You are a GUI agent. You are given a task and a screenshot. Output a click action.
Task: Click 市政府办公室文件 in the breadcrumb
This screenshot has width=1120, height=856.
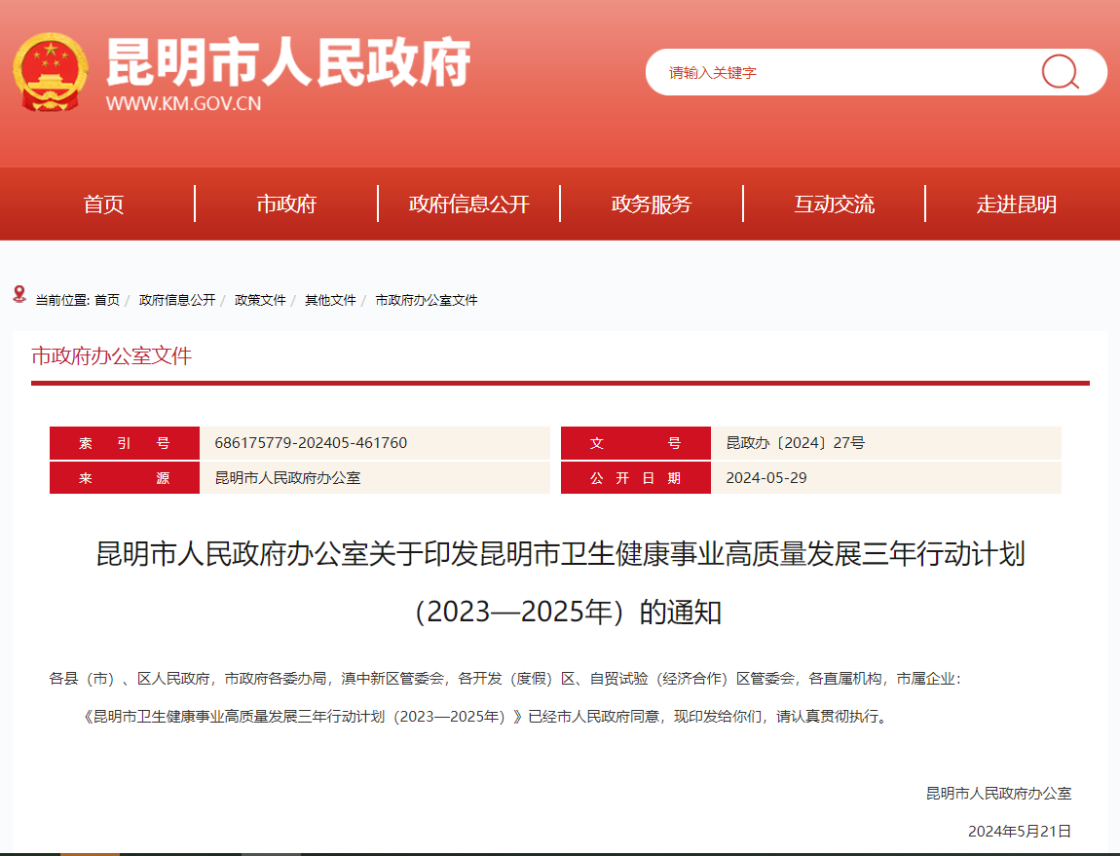(x=427, y=300)
